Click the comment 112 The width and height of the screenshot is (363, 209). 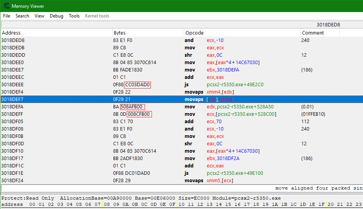[305, 122]
